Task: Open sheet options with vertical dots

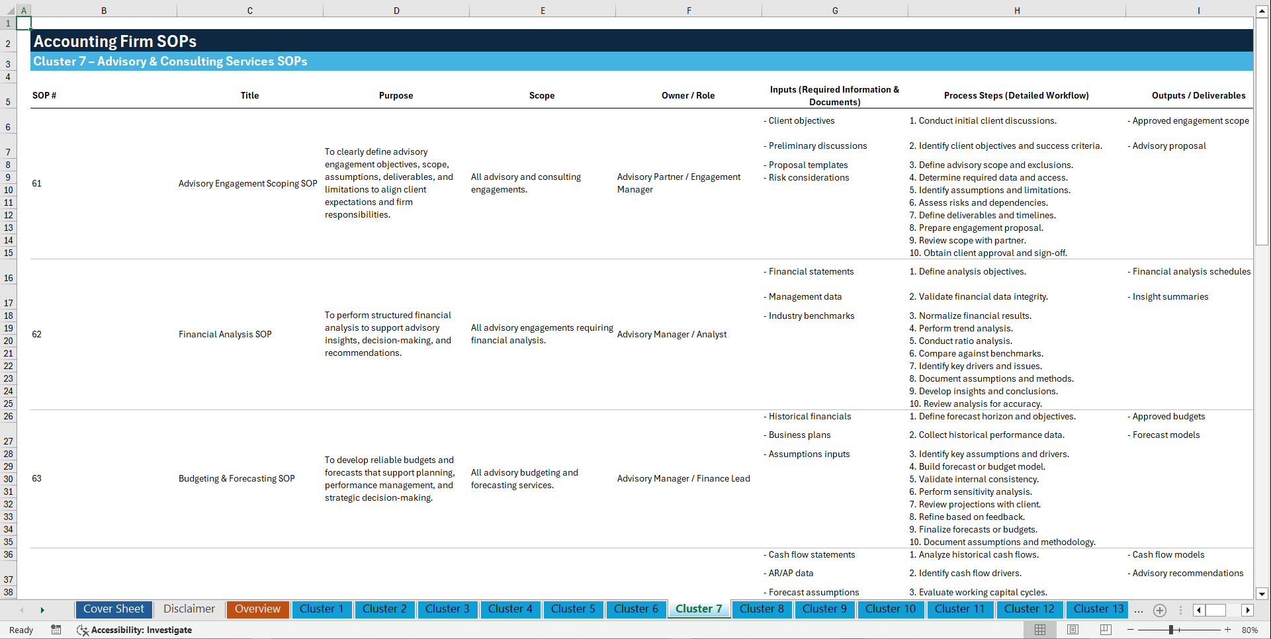Action: tap(1180, 610)
